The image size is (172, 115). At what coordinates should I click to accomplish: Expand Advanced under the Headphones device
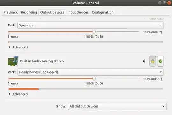click(18, 94)
